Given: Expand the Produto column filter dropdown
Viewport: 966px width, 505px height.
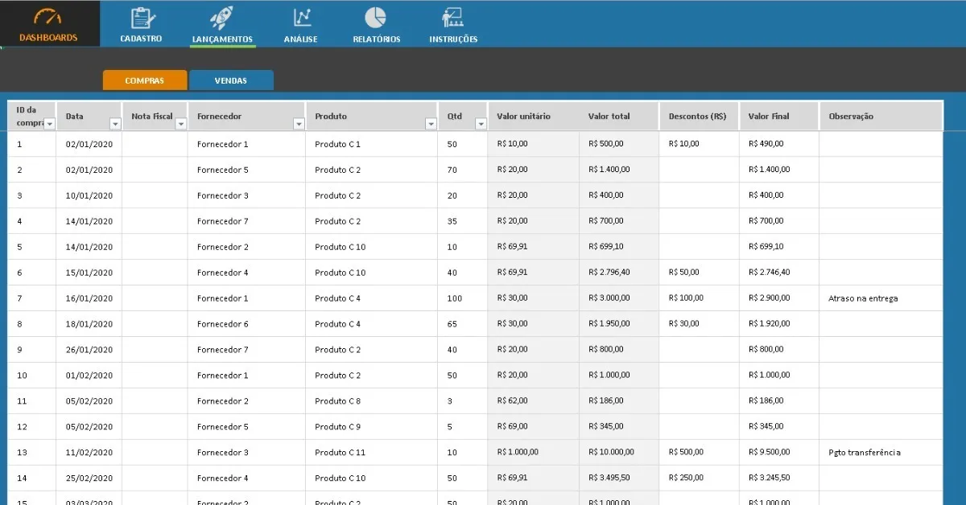Looking at the screenshot, I should tap(431, 124).
